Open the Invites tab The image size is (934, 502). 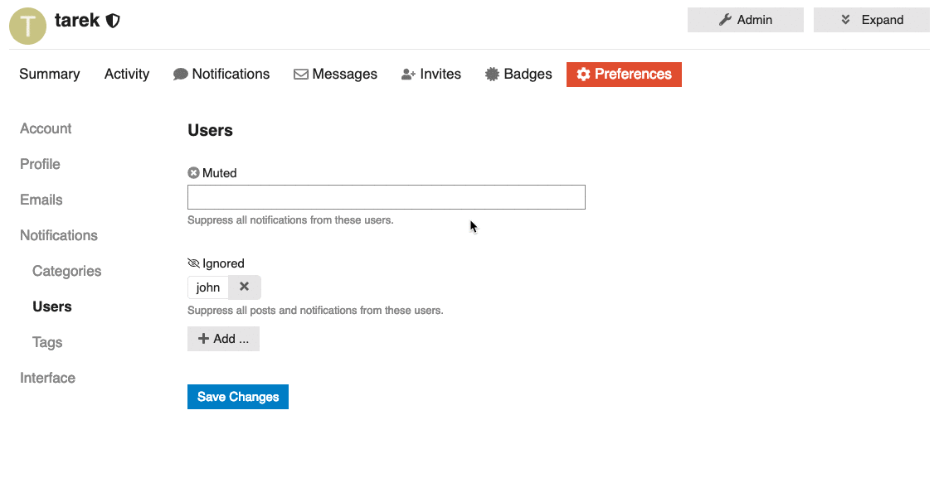click(x=431, y=74)
